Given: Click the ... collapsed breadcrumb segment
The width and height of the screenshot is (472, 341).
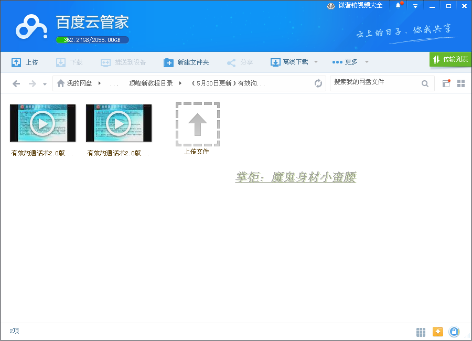Looking at the screenshot, I should point(114,84).
